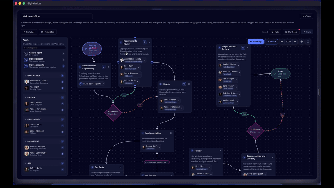Viewport: 334px width, 188px height.
Task: Remove the Requirements Engineering step
Action: click(108, 67)
